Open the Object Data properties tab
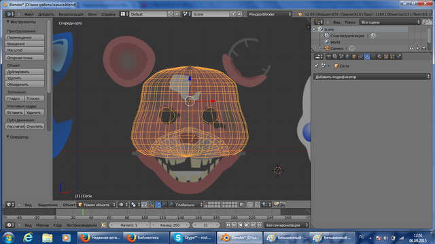435x244 pixels. (373, 57)
